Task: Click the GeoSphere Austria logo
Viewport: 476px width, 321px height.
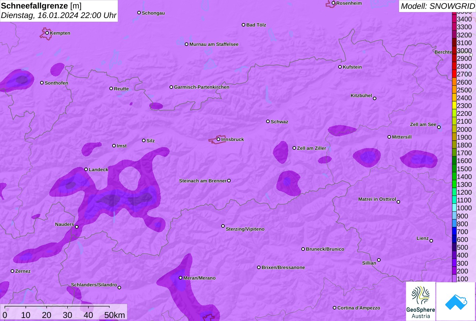Action: coord(421,301)
